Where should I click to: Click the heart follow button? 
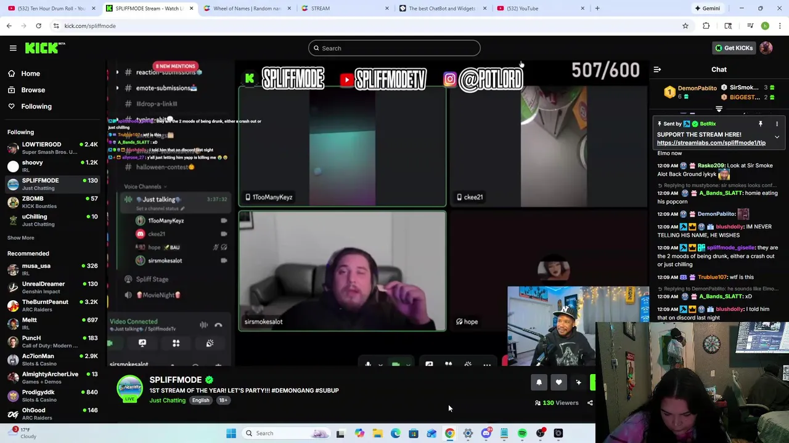[558, 383]
